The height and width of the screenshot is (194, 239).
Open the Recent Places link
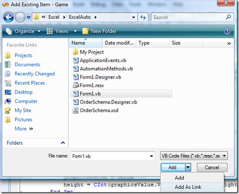point(30,83)
